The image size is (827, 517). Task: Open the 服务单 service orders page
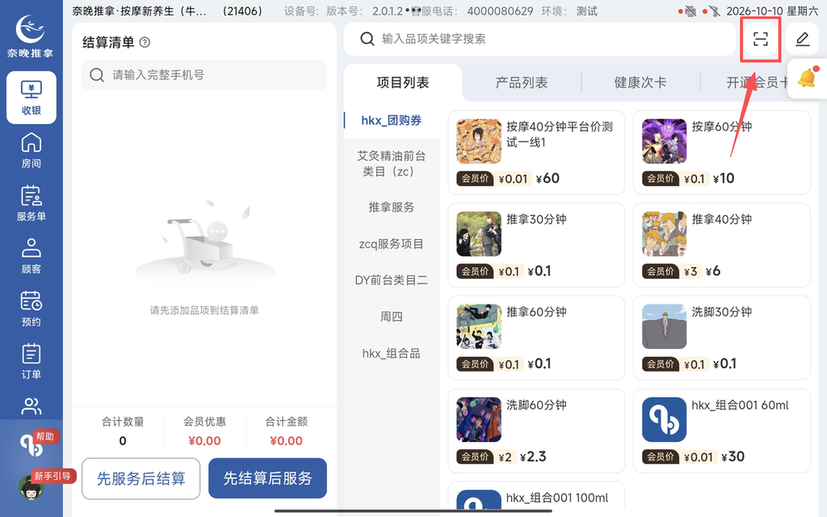click(31, 203)
